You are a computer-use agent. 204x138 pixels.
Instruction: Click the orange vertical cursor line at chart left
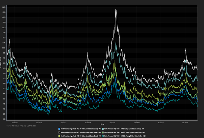(x=6, y=63)
